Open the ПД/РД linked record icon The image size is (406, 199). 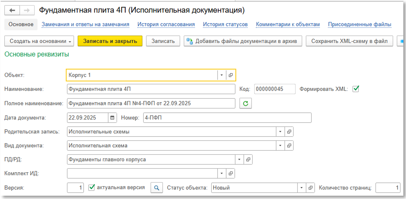coord(248,160)
